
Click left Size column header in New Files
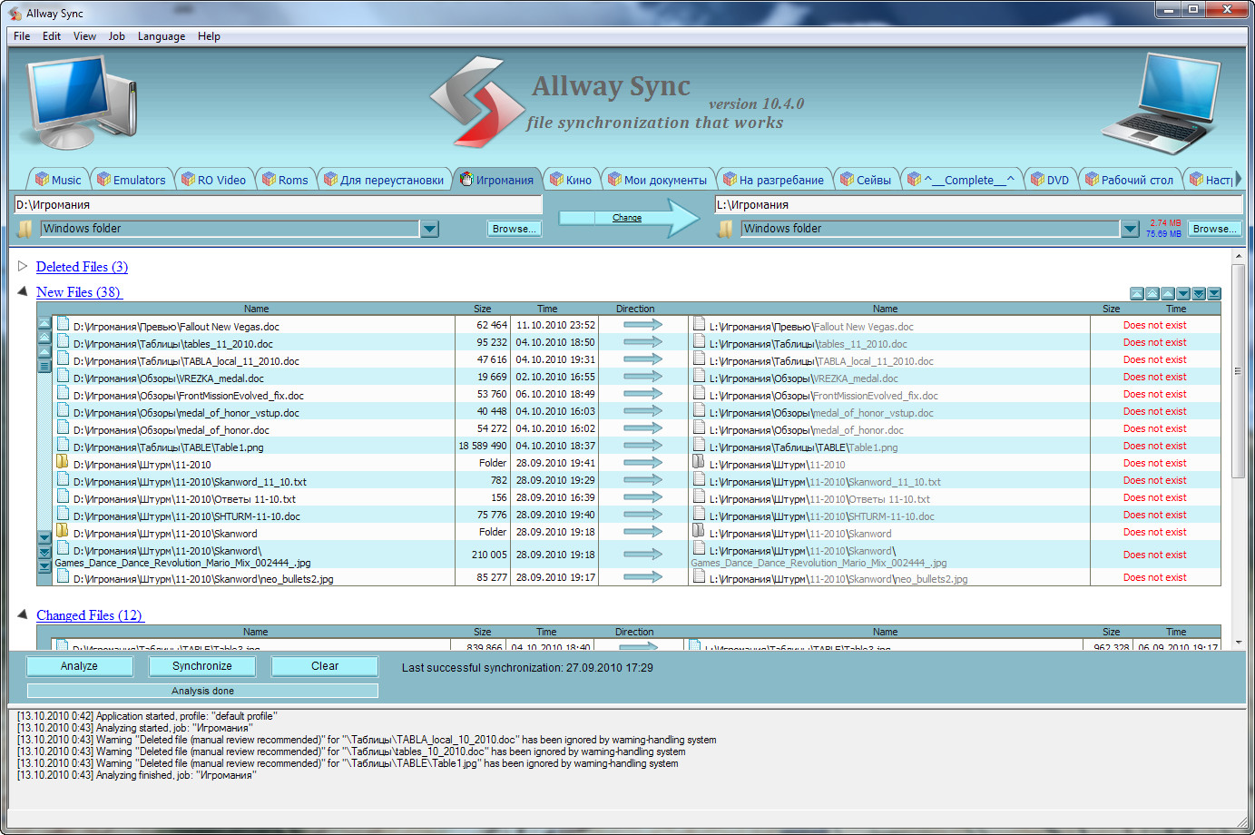coord(482,309)
